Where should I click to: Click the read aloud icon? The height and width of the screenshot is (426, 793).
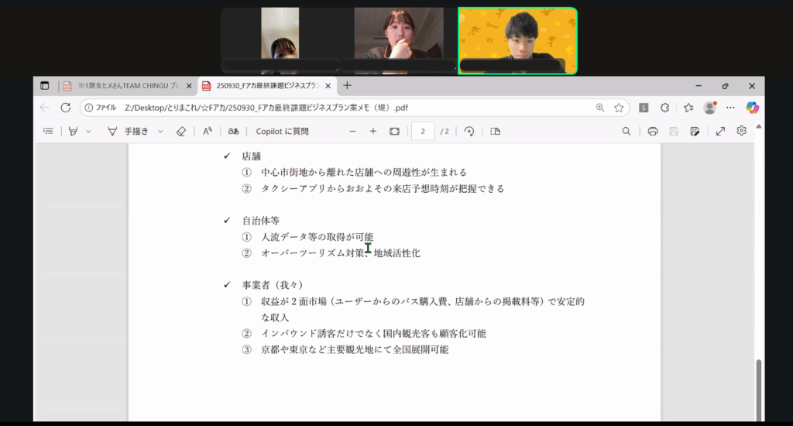[x=208, y=132]
